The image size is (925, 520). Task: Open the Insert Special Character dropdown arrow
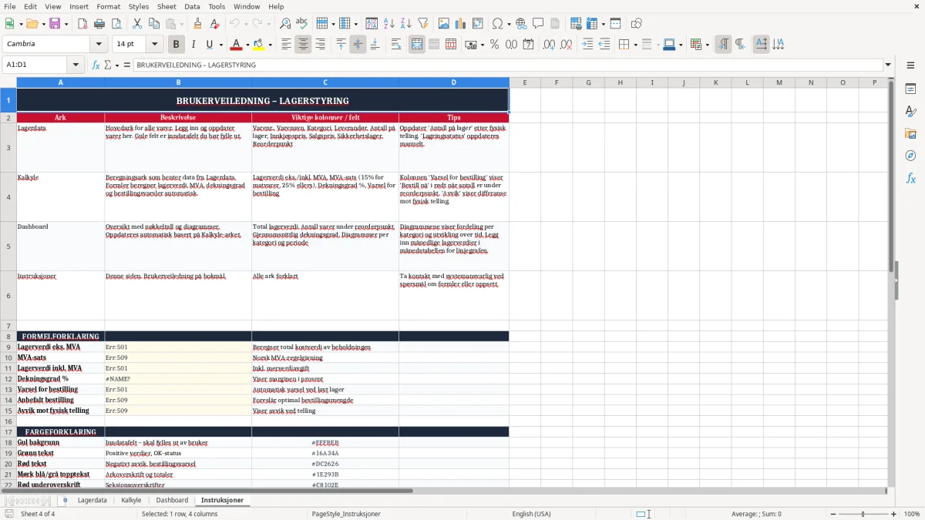click(x=508, y=24)
